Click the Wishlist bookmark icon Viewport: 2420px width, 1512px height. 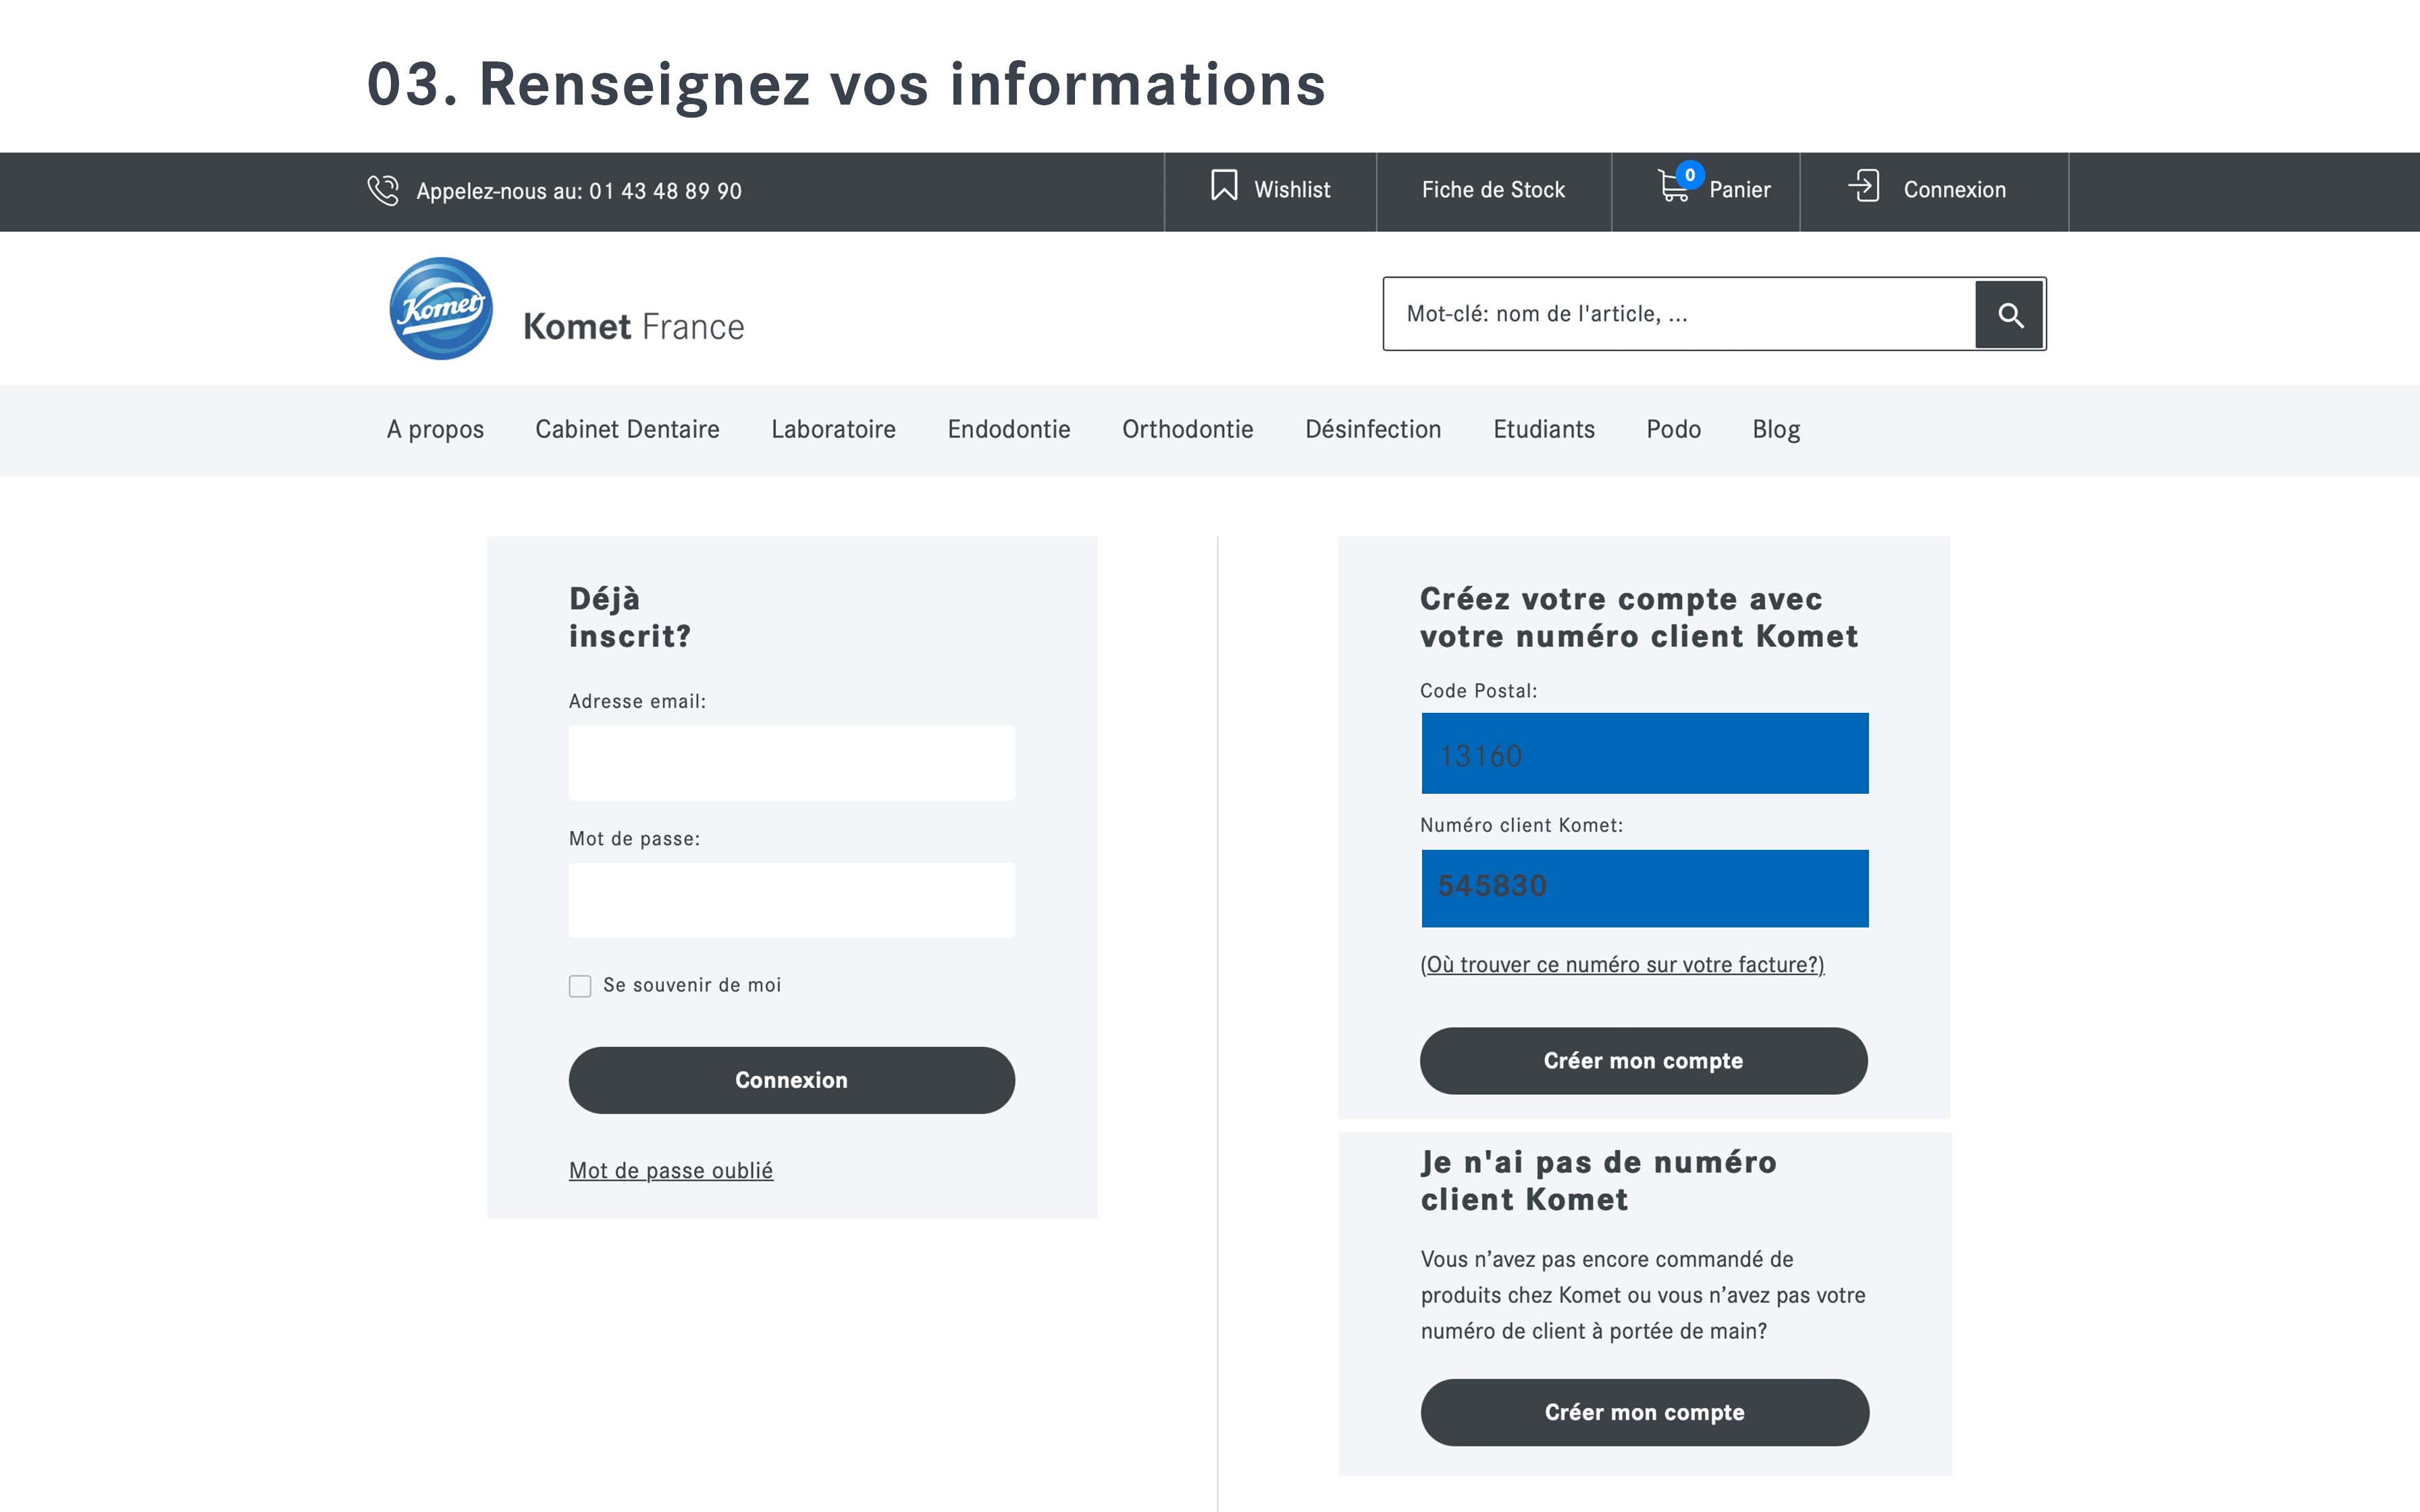1224,186
